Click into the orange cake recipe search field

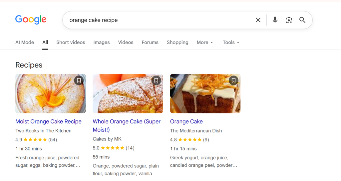[159, 20]
